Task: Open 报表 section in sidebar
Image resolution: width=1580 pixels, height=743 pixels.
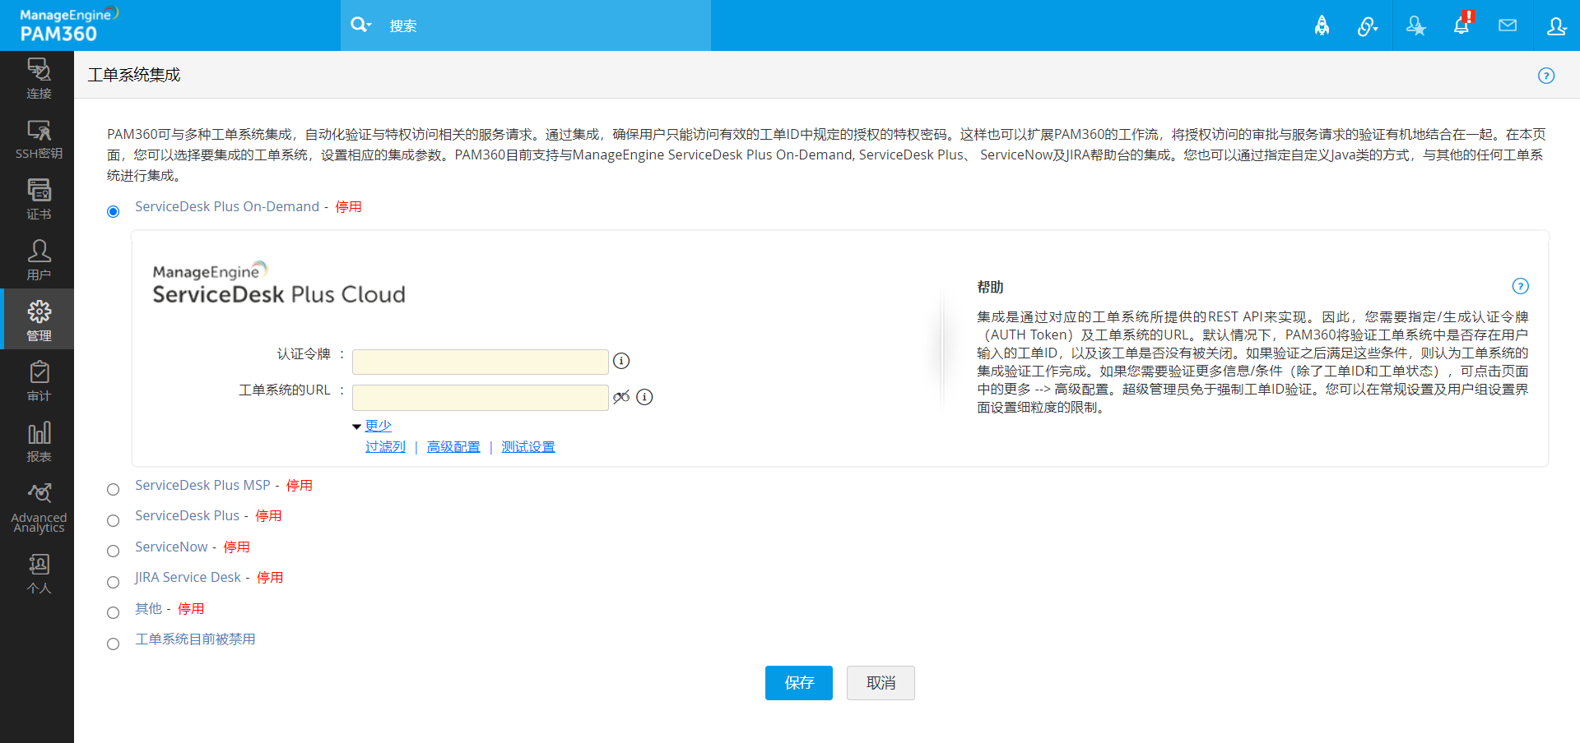Action: point(39,441)
